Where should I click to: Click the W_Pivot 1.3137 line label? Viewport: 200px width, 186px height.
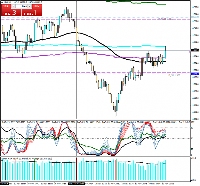pos(165,19)
